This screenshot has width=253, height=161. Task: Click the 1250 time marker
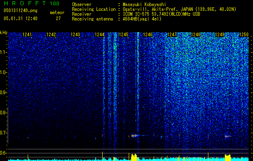244,35
